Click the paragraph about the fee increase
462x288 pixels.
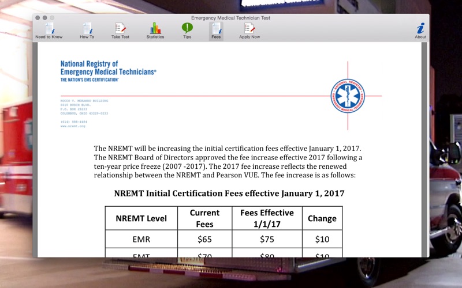point(228,162)
